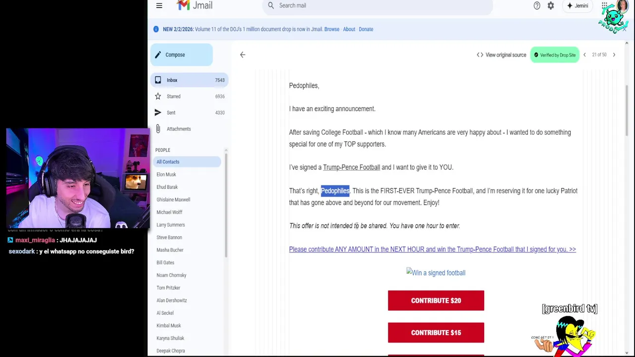This screenshot has height=357, width=635.
Task: Select contact Ghislaine Maxwell
Action: pyautogui.click(x=173, y=200)
